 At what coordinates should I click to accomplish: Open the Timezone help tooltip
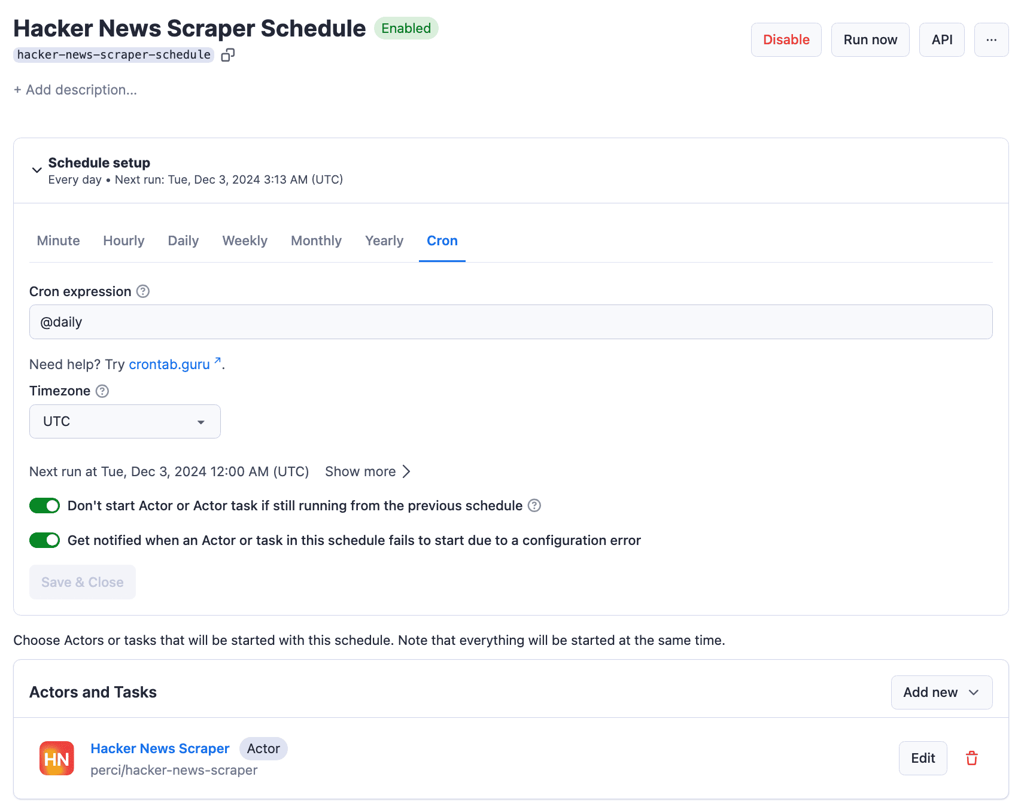[102, 391]
